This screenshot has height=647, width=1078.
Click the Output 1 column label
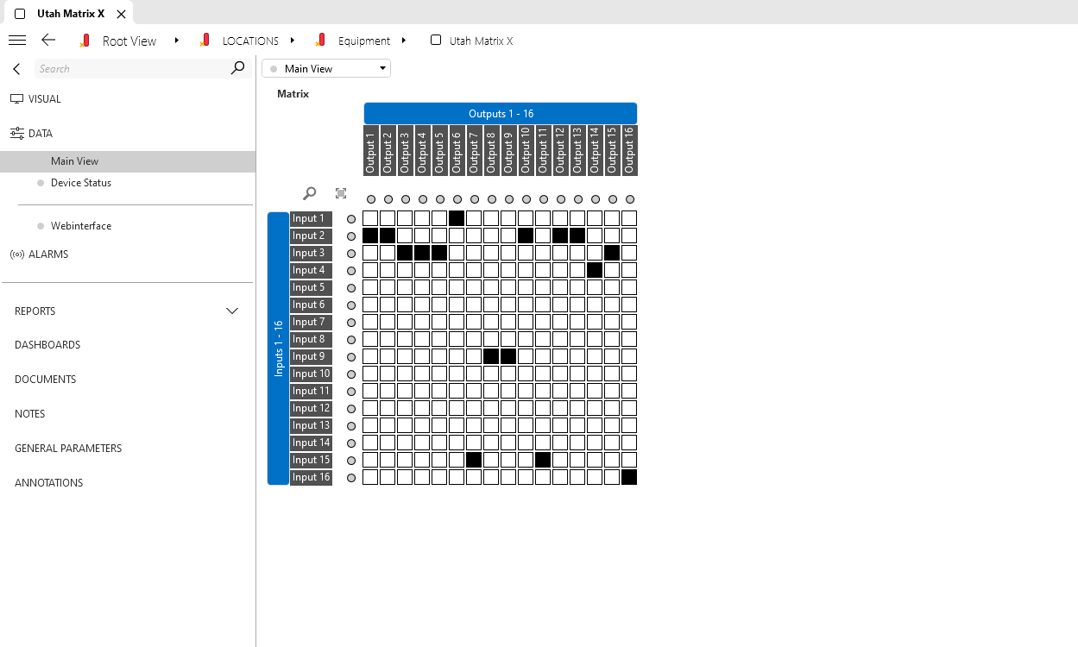point(371,150)
